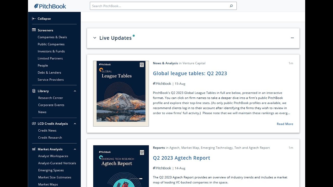Open News in the Library section
Screen dimensions: 333x187
(x=42, y=112)
